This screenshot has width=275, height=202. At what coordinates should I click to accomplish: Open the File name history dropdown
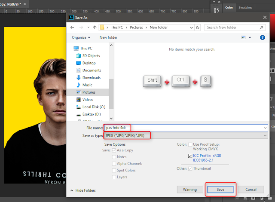coord(265,128)
